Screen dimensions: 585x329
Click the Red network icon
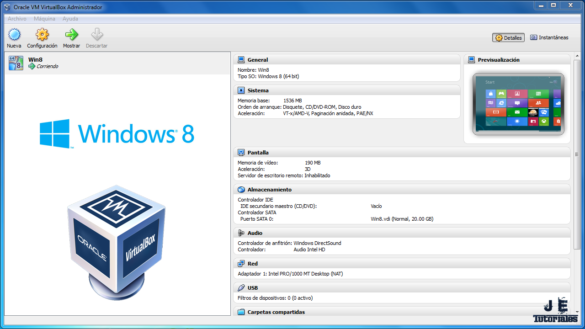[x=241, y=264]
